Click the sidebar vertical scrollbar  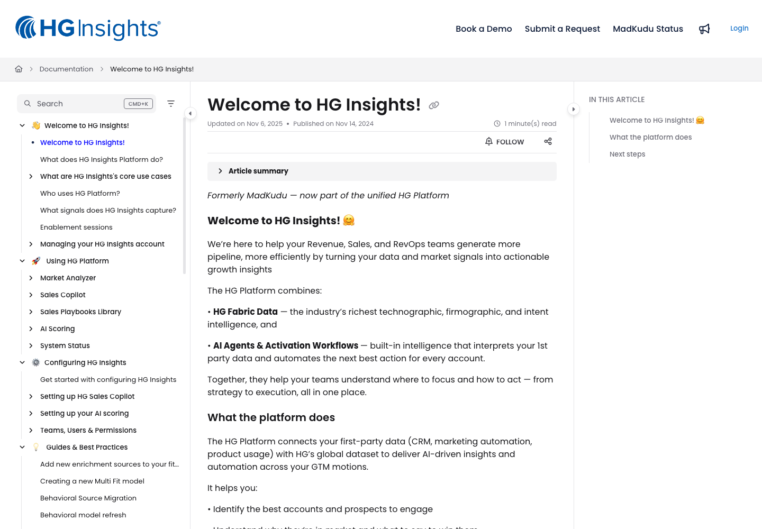click(184, 196)
